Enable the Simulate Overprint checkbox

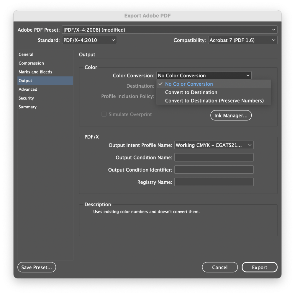(x=104, y=114)
